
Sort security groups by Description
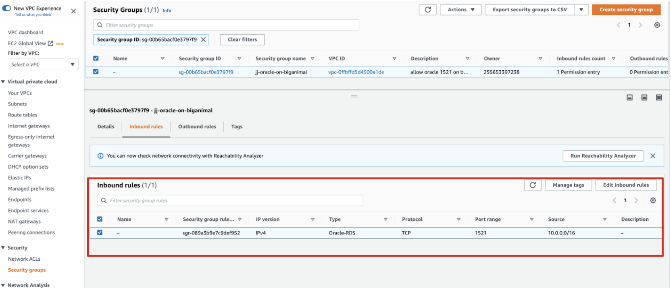coord(467,59)
